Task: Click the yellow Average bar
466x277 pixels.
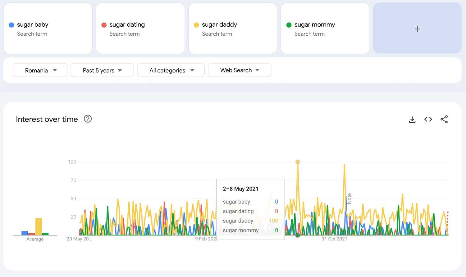Action: coord(39,226)
